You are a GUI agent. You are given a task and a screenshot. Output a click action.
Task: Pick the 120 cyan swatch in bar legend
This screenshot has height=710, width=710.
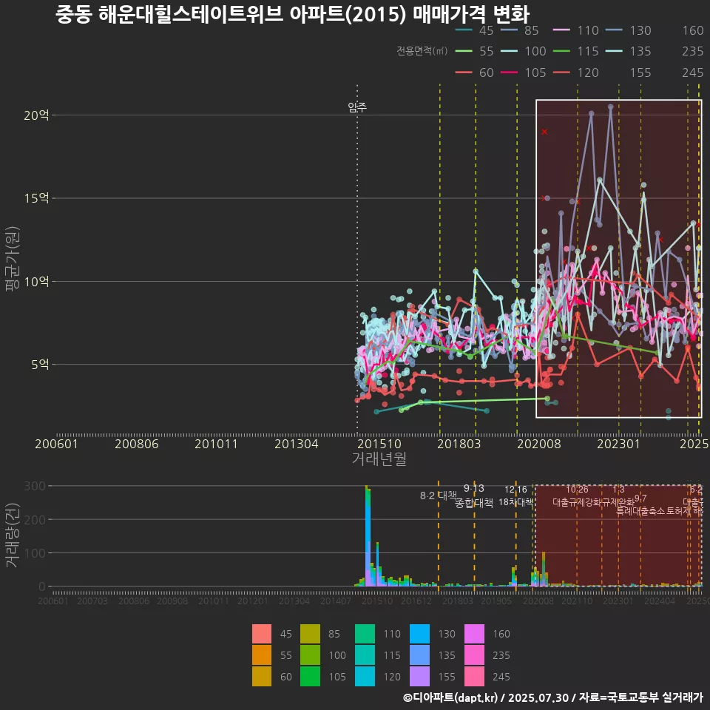(x=365, y=676)
